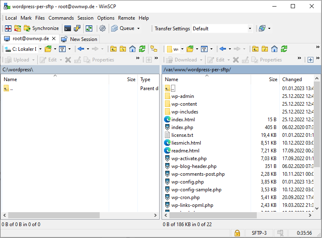Go to remote home directory icon

274,49
